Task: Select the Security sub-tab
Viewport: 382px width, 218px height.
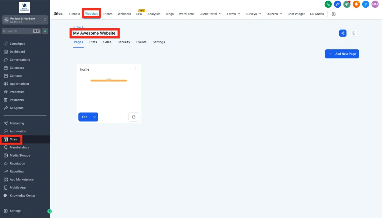Action: [x=124, y=42]
